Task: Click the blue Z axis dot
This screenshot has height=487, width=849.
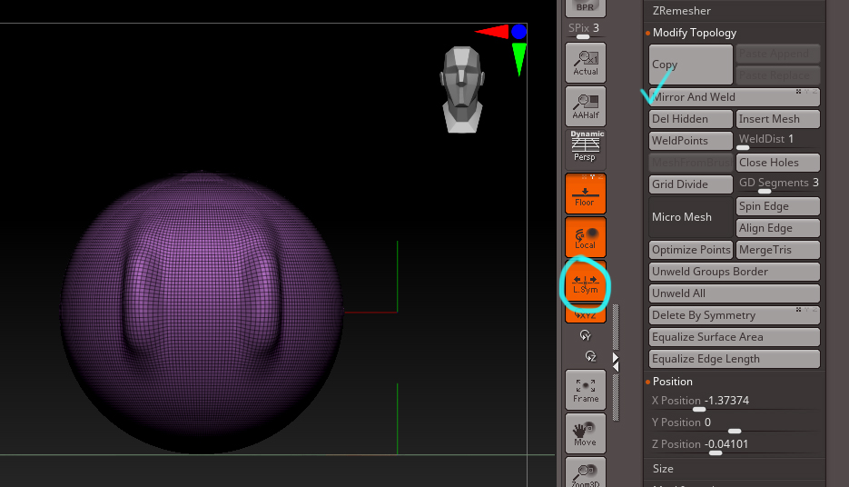Action: 518,32
